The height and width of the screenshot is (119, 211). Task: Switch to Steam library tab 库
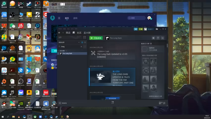(x=74, y=33)
